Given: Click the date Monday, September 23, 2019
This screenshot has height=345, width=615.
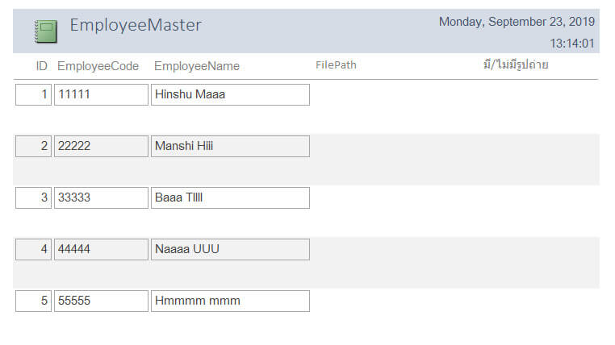Looking at the screenshot, I should pyautogui.click(x=517, y=22).
